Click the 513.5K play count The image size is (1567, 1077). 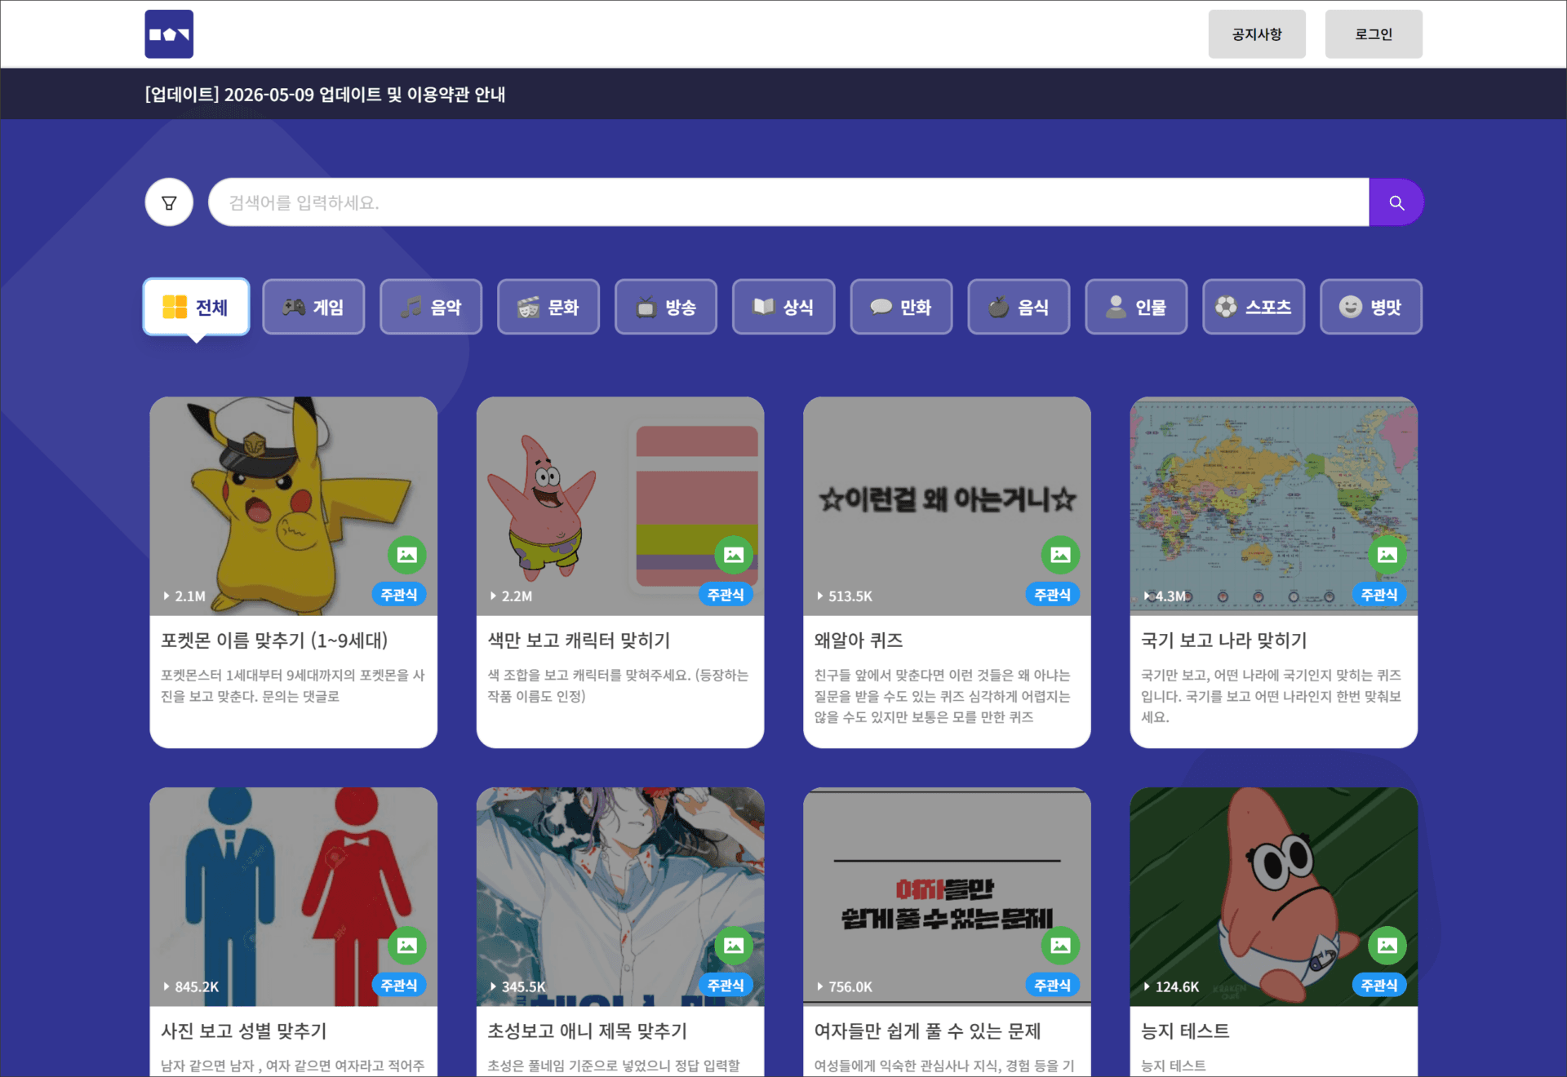[x=845, y=596]
